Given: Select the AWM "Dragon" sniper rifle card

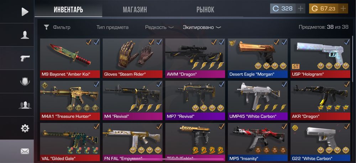Looking at the screenshot, I should click(195, 58).
